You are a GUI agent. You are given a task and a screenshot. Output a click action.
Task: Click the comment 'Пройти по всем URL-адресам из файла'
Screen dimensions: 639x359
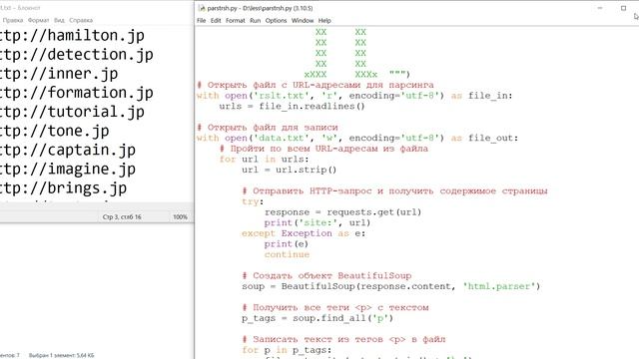[x=323, y=149]
